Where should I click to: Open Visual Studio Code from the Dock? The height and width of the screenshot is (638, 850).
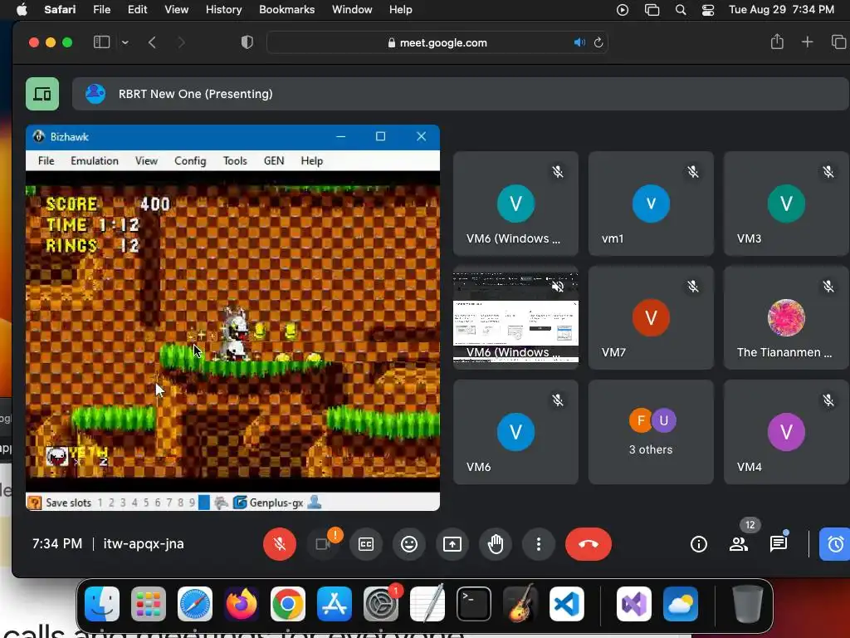point(566,603)
